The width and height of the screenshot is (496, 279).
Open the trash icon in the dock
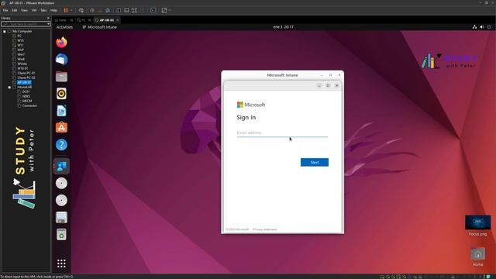(61, 234)
